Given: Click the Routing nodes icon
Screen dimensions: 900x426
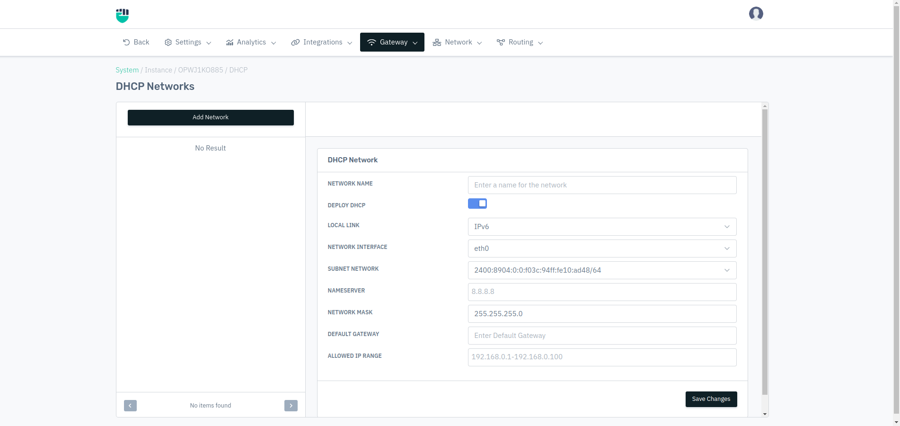Looking at the screenshot, I should click(501, 42).
